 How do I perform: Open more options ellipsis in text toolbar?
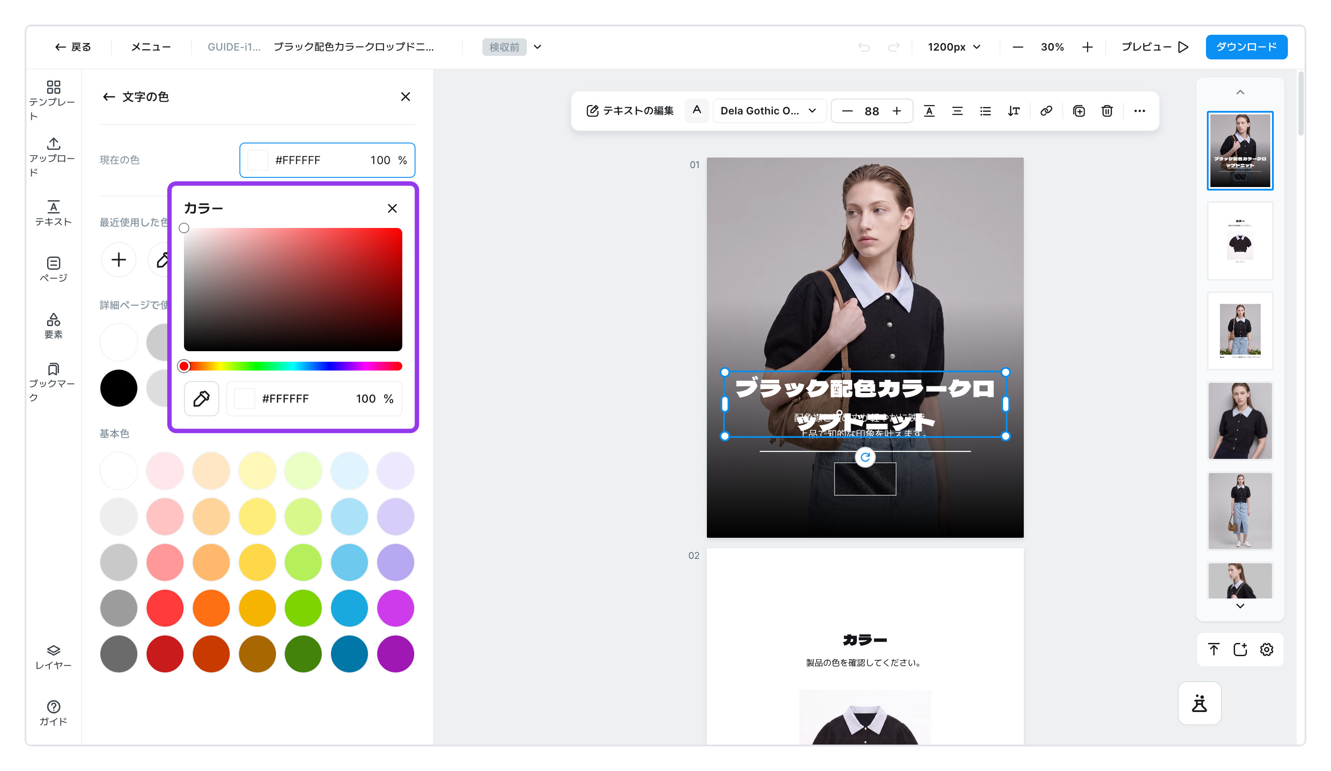1139,111
